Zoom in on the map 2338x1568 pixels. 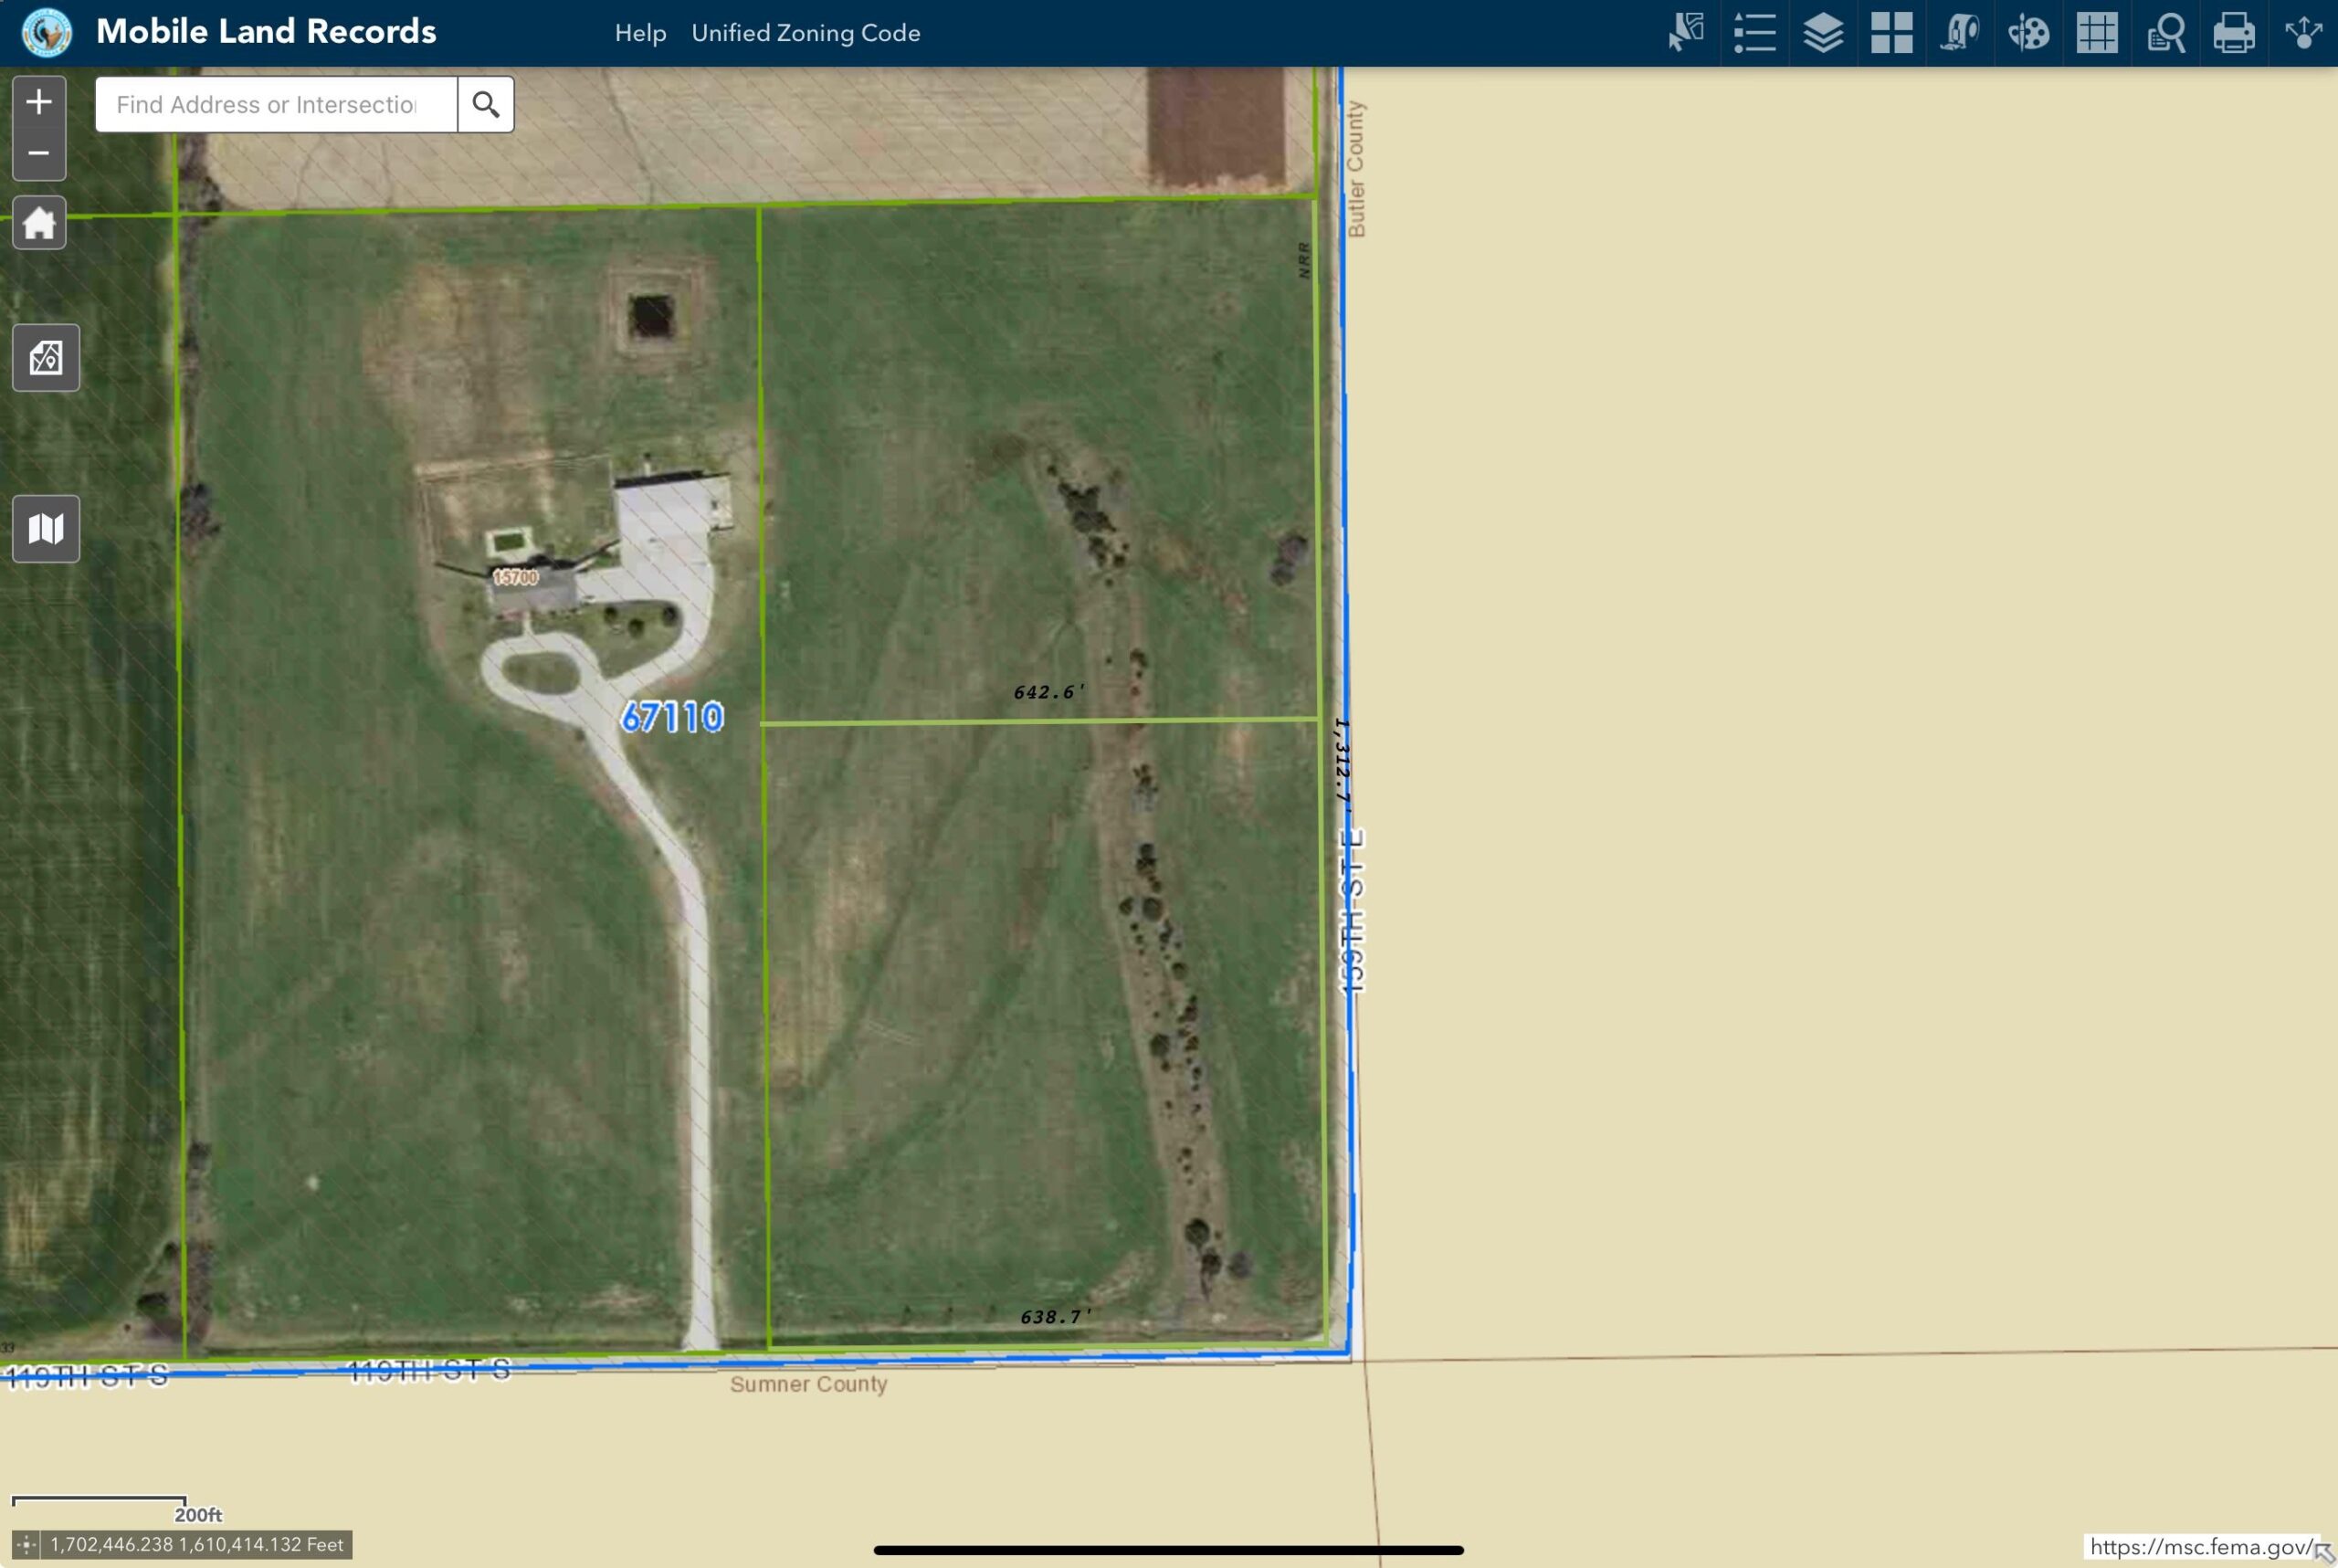pos(39,102)
